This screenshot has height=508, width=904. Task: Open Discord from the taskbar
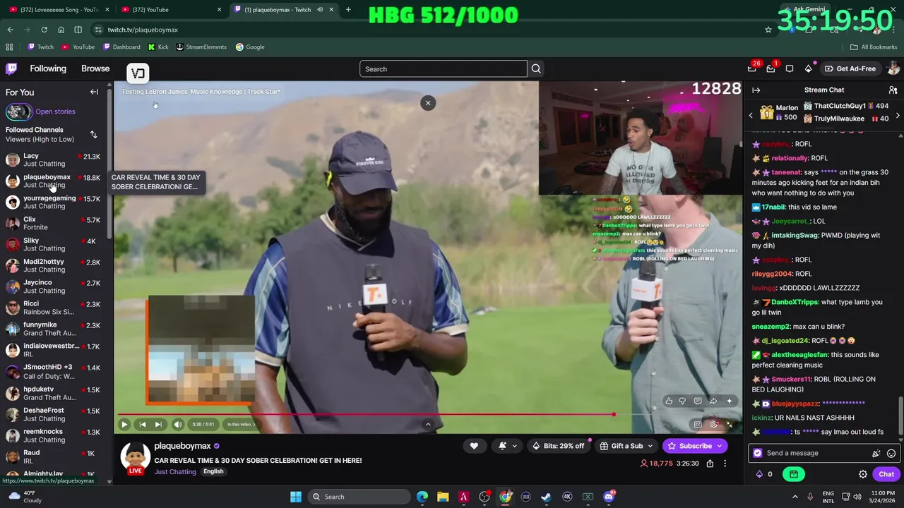tap(609, 497)
